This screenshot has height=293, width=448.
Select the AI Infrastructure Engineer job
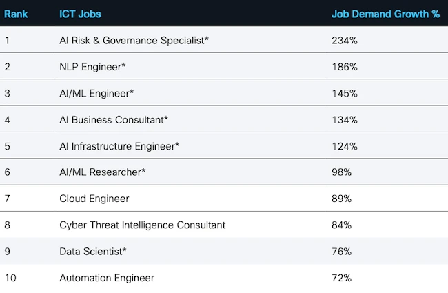[x=119, y=146]
